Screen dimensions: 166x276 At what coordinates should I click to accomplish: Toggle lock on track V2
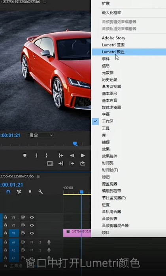[6, 225]
